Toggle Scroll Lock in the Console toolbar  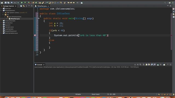coord(147,65)
